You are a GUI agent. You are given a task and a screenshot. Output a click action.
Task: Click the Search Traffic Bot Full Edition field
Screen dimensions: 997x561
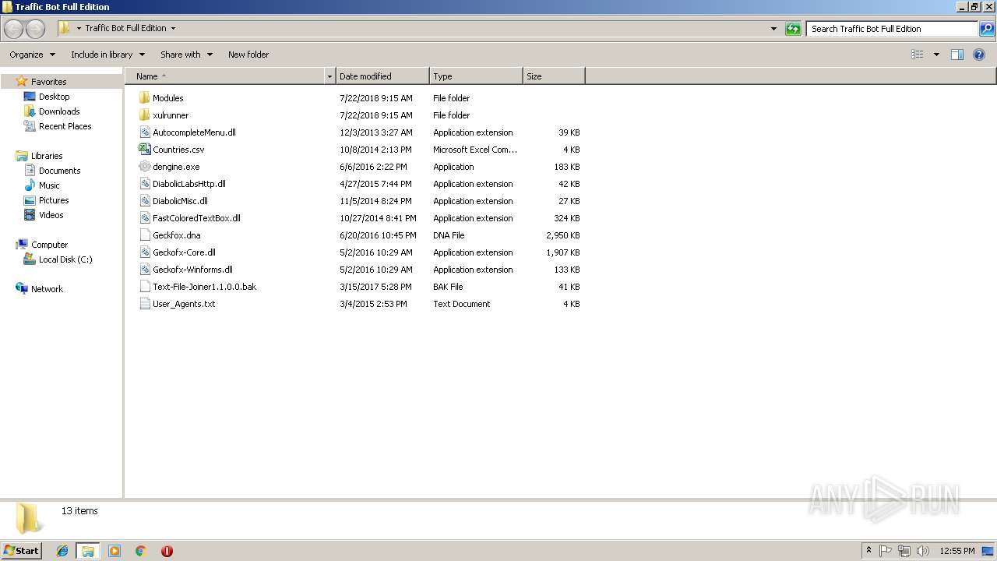click(892, 29)
